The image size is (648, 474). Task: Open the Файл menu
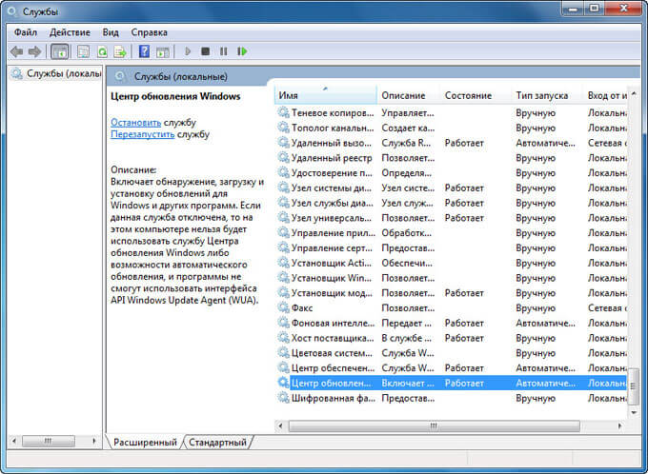pyautogui.click(x=26, y=32)
